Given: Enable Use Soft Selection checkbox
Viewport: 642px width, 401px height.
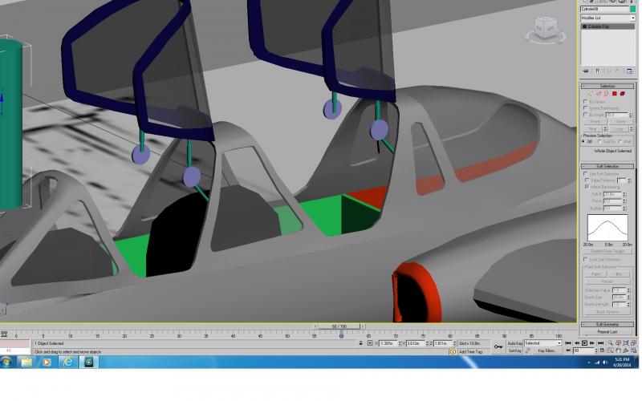Looking at the screenshot, I should coord(586,173).
